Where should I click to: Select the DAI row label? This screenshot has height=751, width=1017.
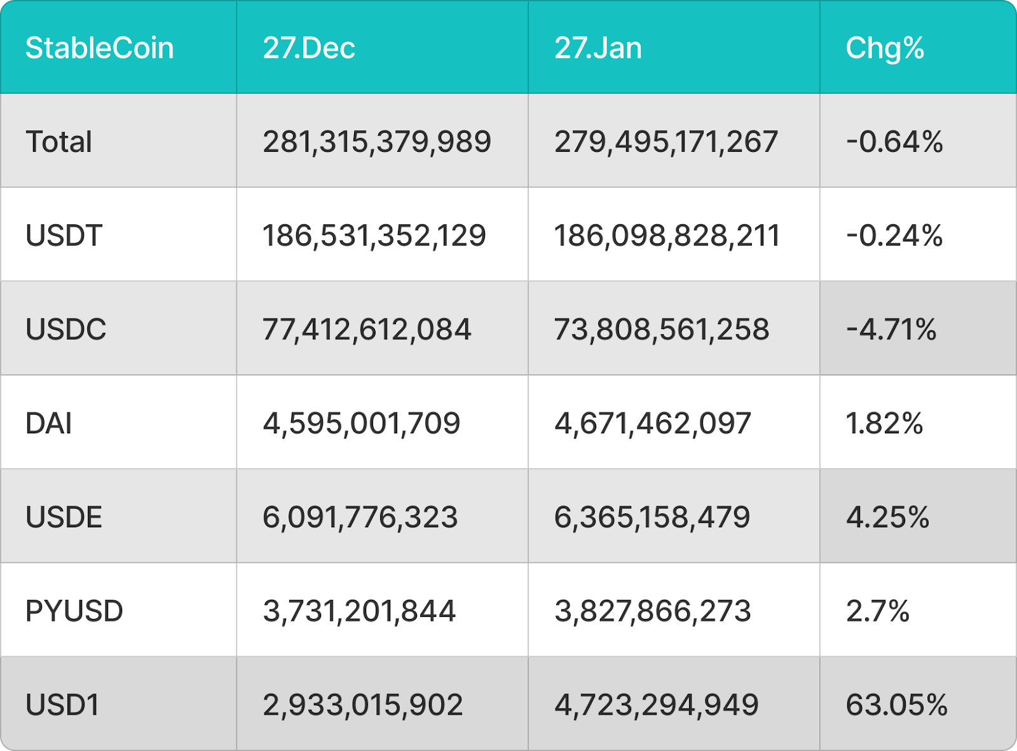coord(48,423)
